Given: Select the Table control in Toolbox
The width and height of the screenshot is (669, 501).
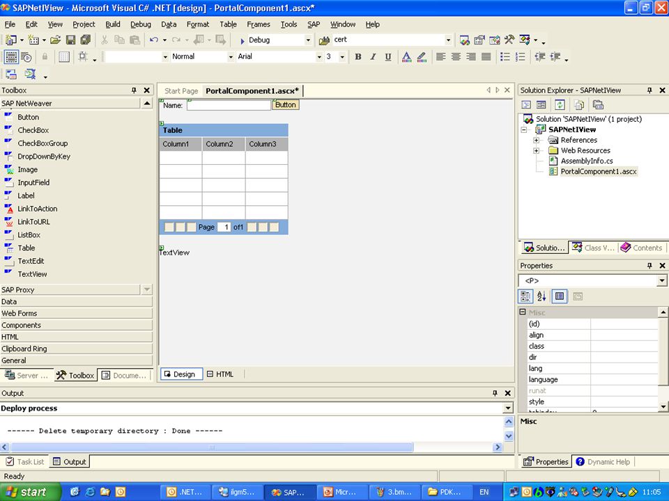Looking at the screenshot, I should pos(26,248).
